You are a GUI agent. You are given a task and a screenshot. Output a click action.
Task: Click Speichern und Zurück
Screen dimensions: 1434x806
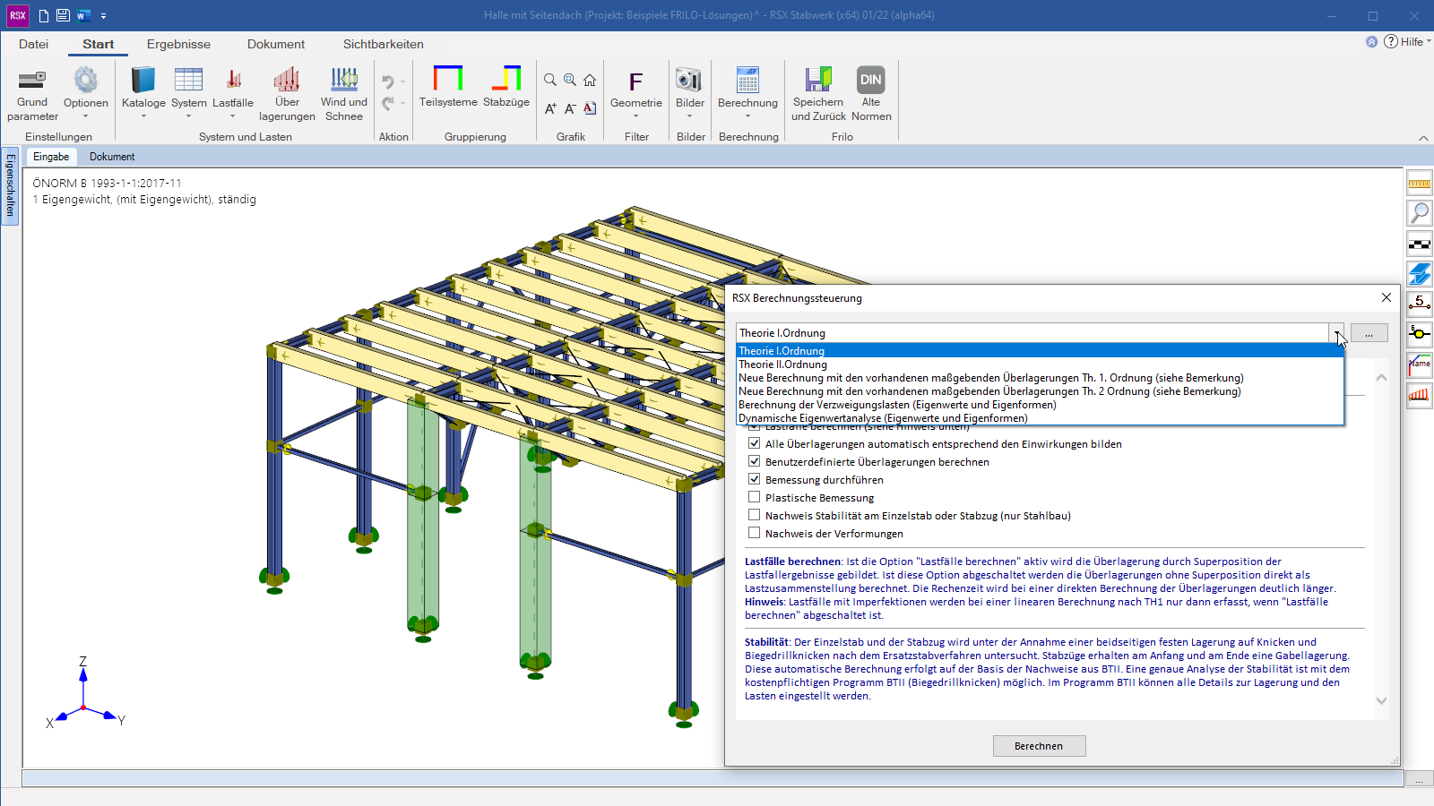(x=818, y=93)
